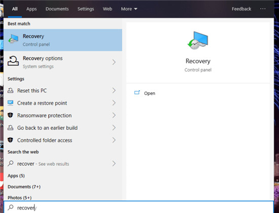Select the Recovery Control panel result
Image resolution: width=279 pixels, height=213 pixels.
point(63,40)
